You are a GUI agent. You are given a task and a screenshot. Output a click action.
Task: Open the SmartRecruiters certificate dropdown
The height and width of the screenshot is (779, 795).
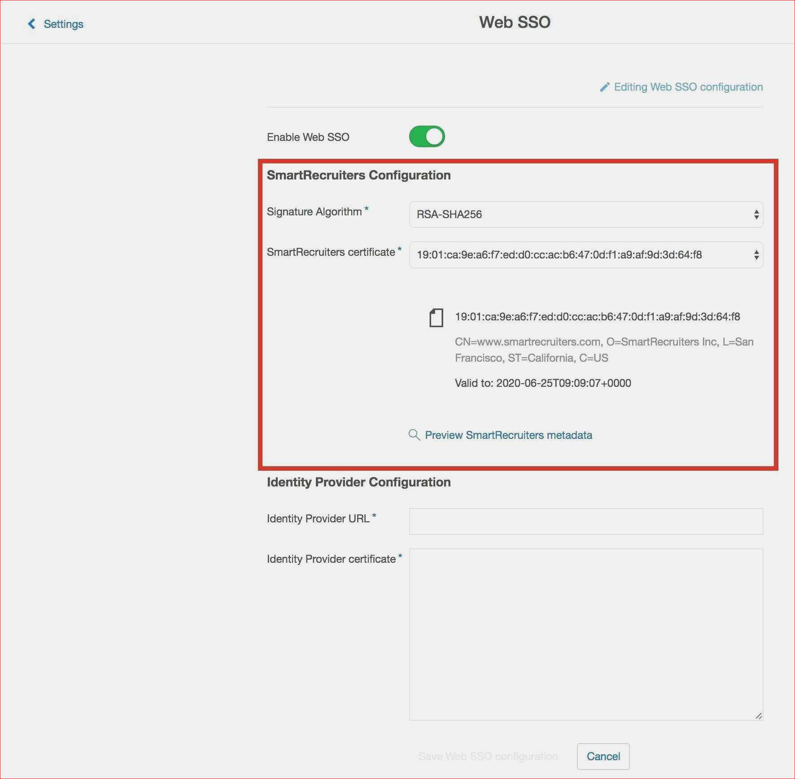coord(579,255)
